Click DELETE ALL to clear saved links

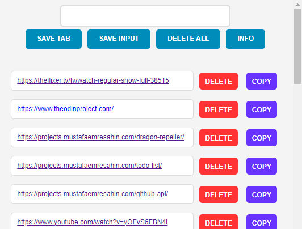point(188,39)
